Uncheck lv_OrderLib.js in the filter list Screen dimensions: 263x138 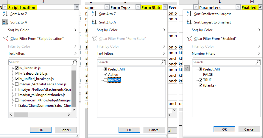pyautogui.click(x=17, y=68)
